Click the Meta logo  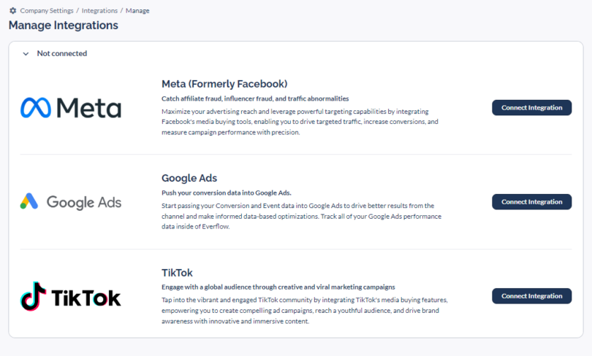coord(70,108)
